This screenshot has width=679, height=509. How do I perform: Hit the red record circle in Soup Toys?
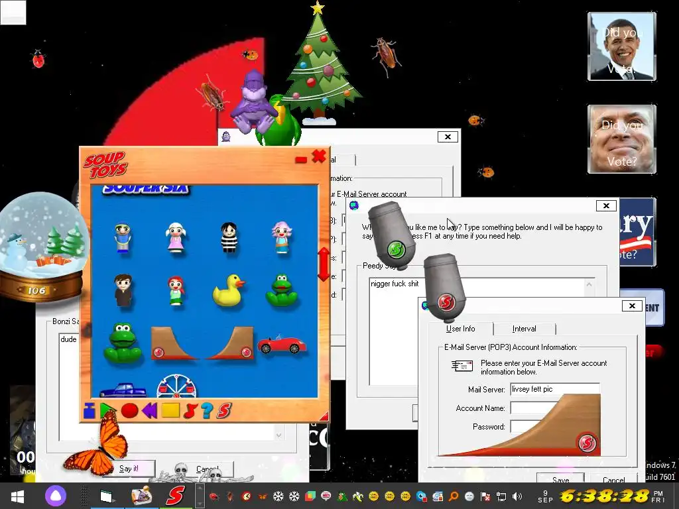(x=129, y=410)
